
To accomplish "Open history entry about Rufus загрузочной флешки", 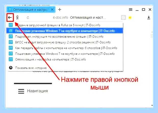I will 64,25.
